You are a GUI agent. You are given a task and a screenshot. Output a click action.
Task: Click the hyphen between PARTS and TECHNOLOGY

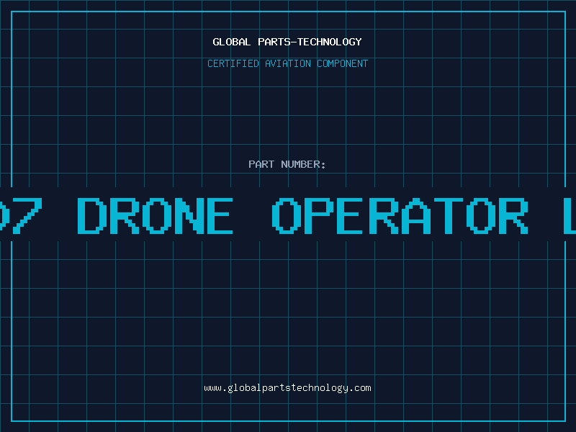pyautogui.click(x=293, y=42)
